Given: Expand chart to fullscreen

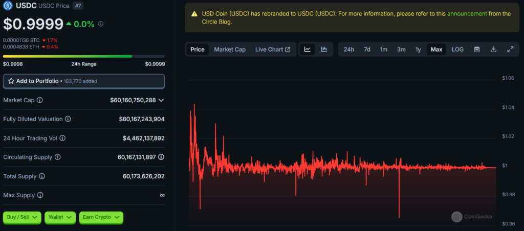Looking at the screenshot, I should click(x=510, y=50).
